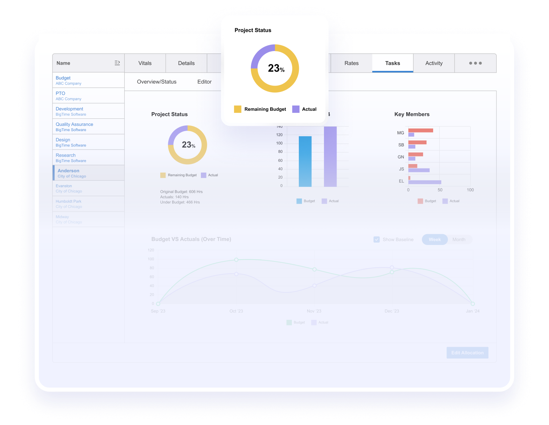
Task: Click the collapse list icon beside Name
Action: point(117,63)
